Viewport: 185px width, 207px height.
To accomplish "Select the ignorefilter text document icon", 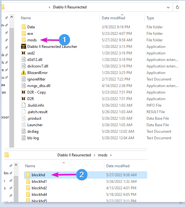I will pyautogui.click(x=24, y=79).
